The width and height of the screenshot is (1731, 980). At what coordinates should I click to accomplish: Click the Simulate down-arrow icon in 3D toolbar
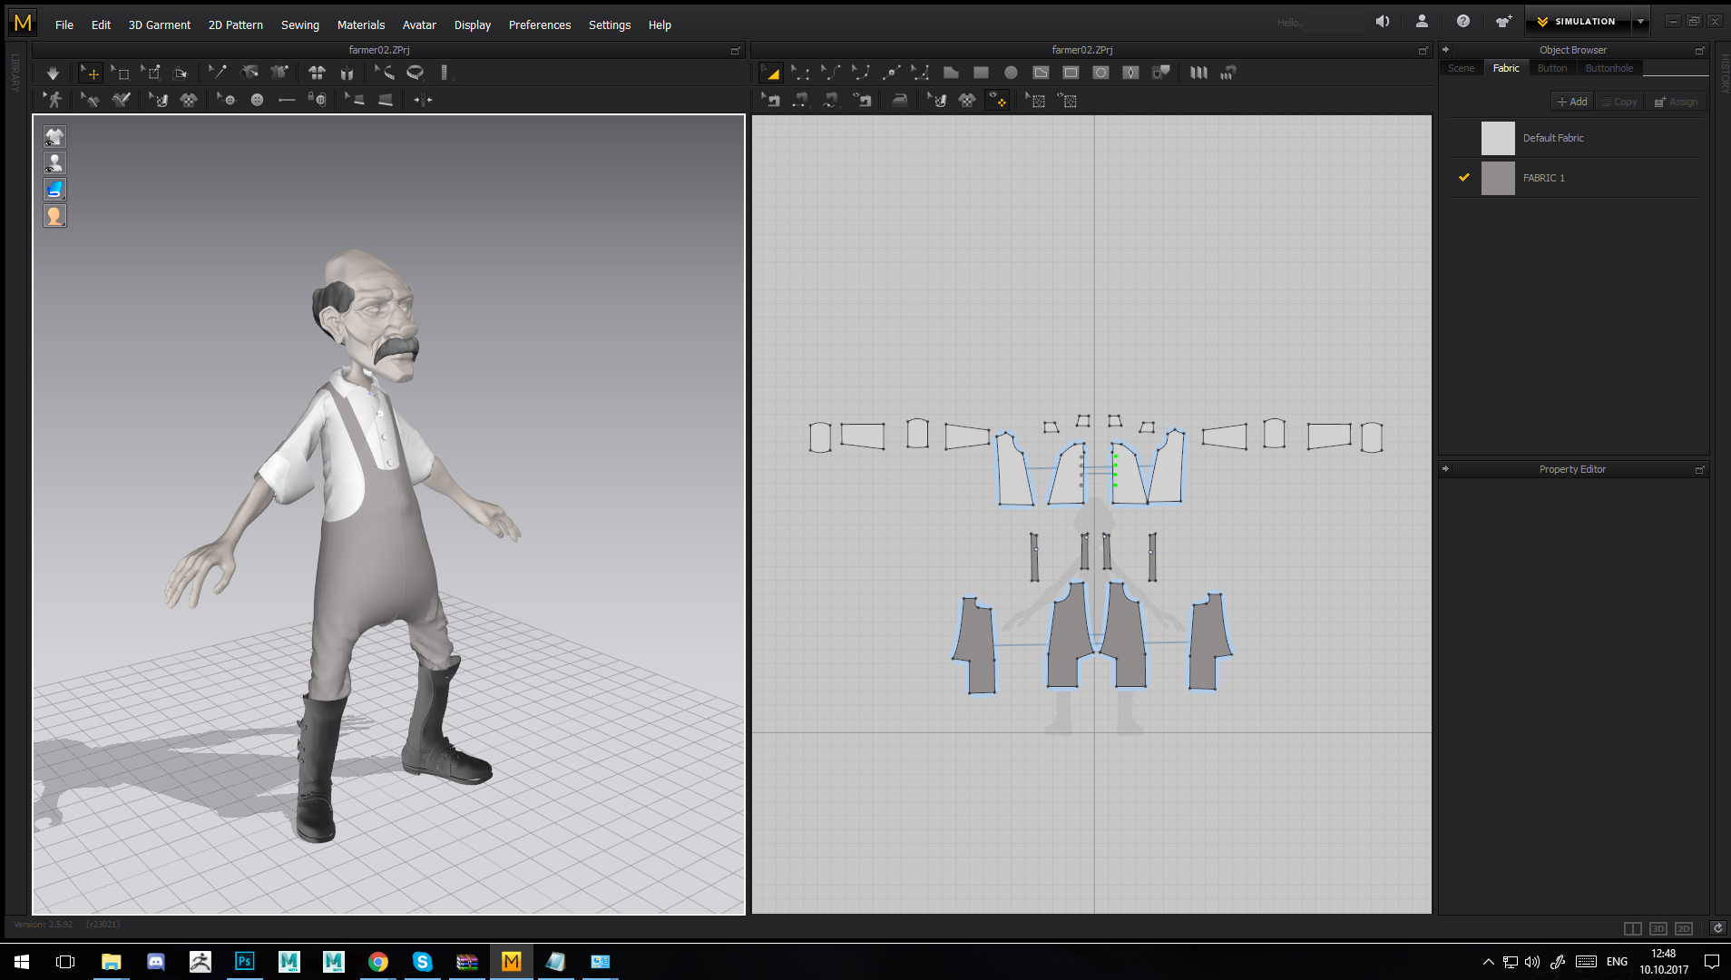[53, 73]
